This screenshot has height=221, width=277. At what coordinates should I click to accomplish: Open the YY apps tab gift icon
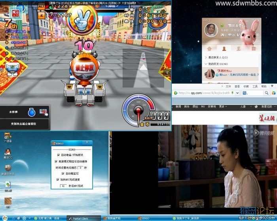pos(254,49)
